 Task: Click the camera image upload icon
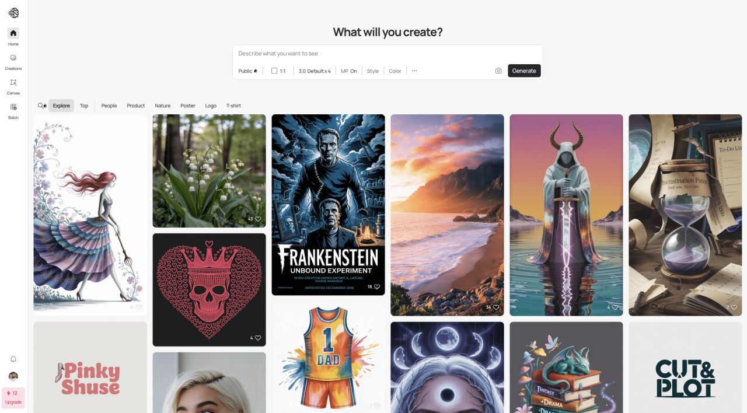498,71
